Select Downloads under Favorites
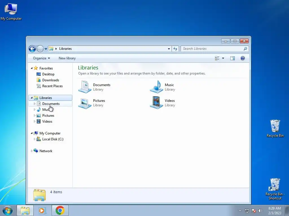Viewport: 289px width, 216px height. (x=51, y=80)
